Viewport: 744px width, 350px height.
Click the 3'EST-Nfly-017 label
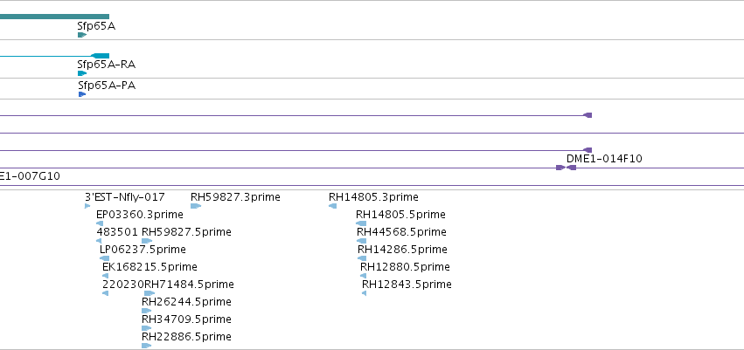point(125,197)
